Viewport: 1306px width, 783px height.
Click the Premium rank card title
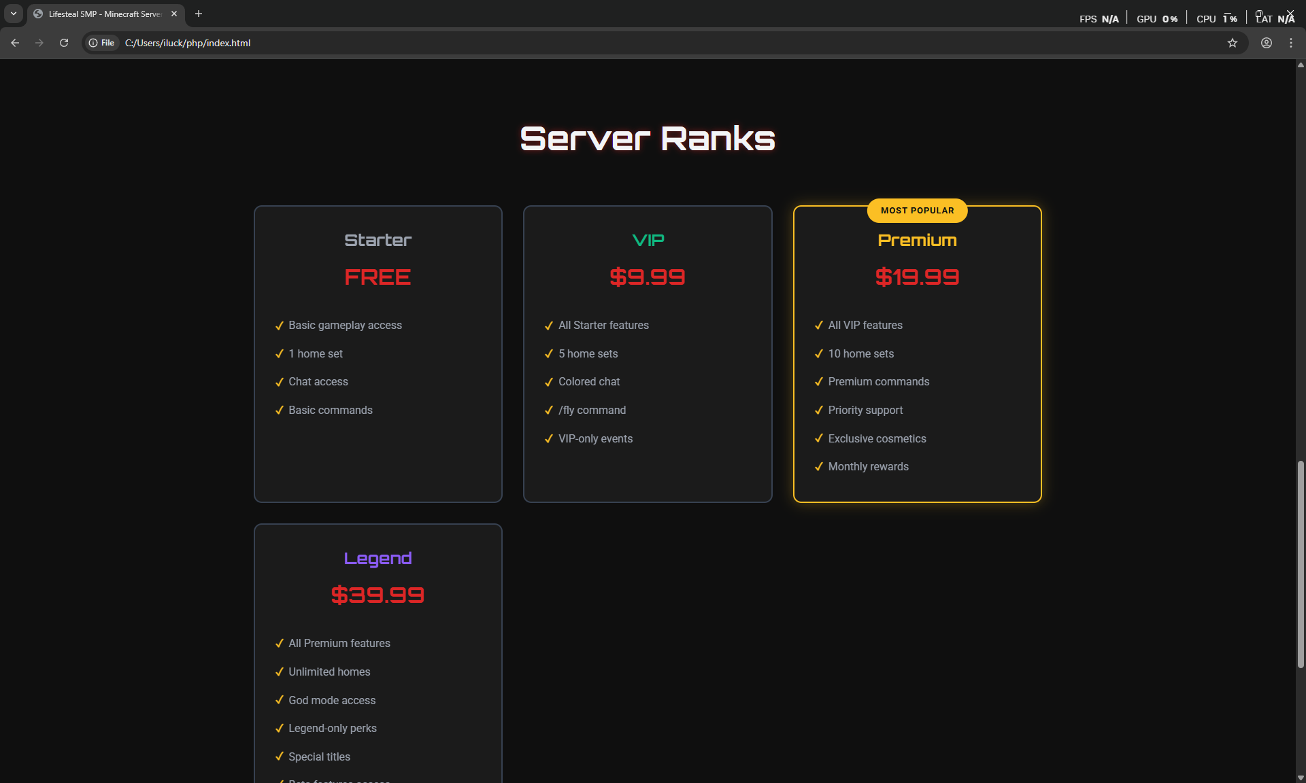point(917,241)
